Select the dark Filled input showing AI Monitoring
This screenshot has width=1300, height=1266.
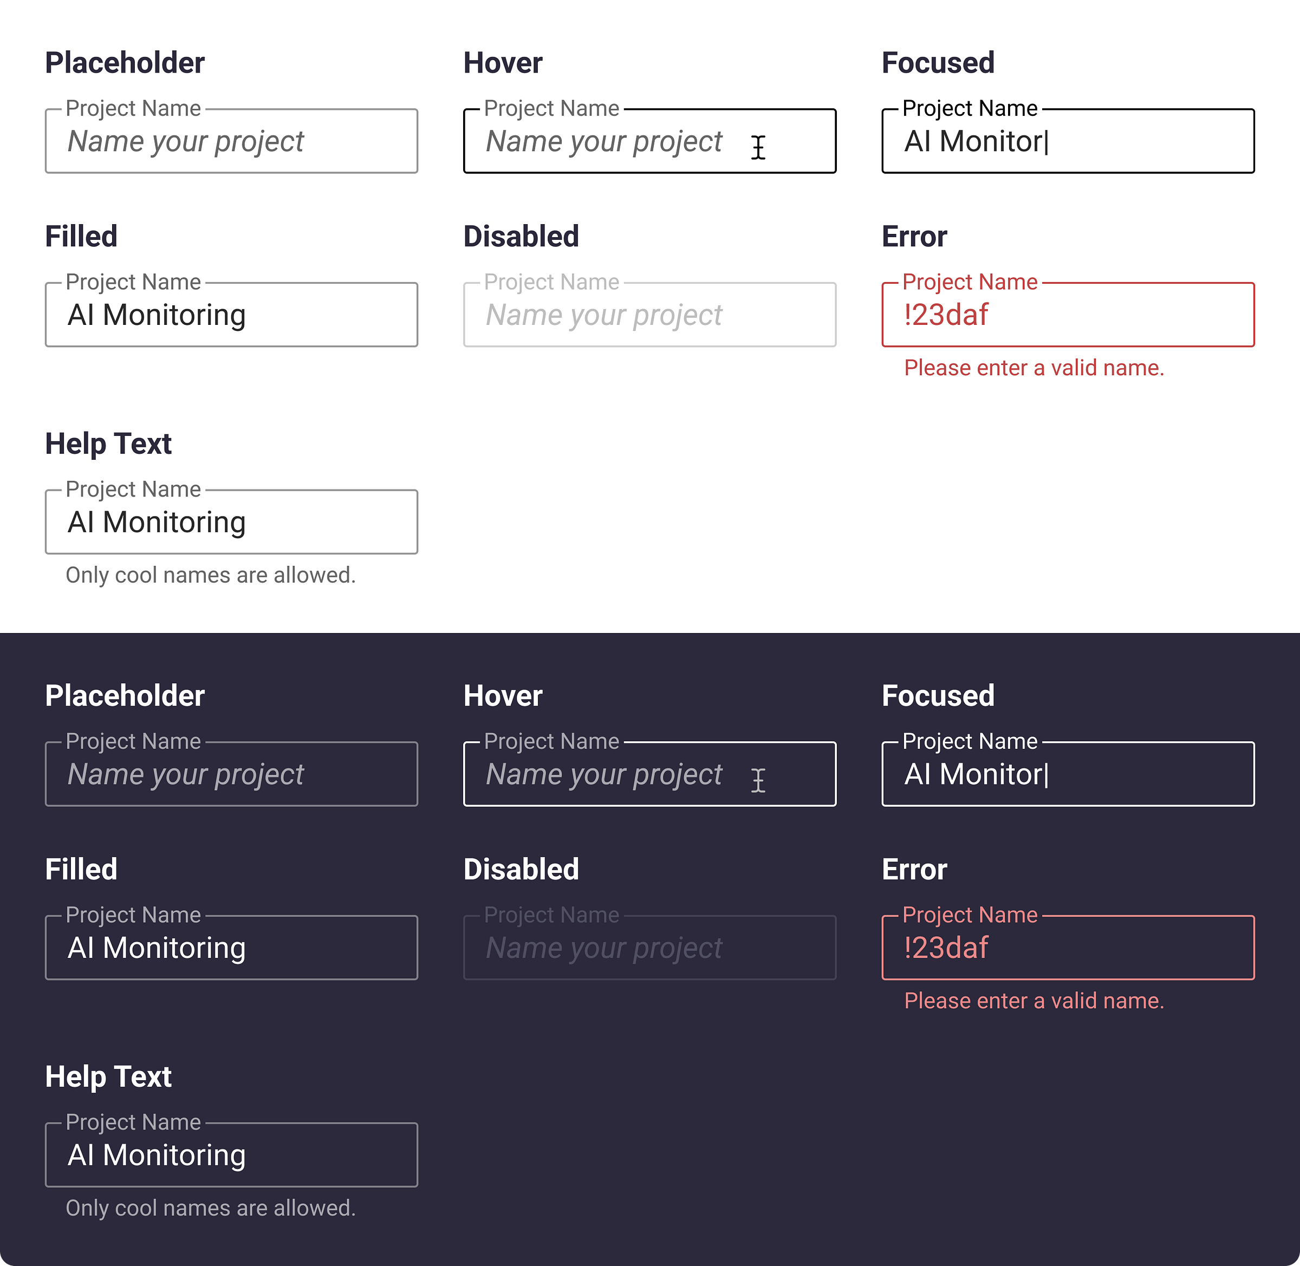(x=231, y=948)
